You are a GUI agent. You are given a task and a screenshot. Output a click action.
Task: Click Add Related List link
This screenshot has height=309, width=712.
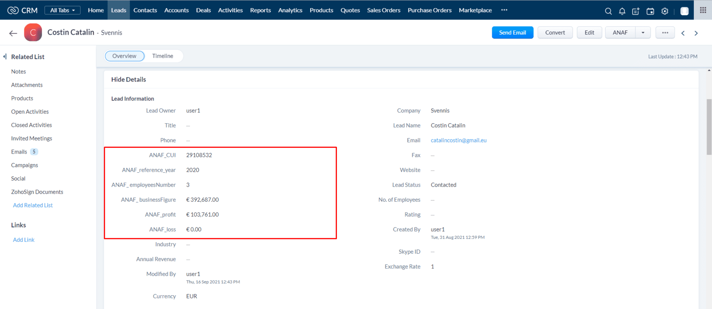[x=33, y=205]
